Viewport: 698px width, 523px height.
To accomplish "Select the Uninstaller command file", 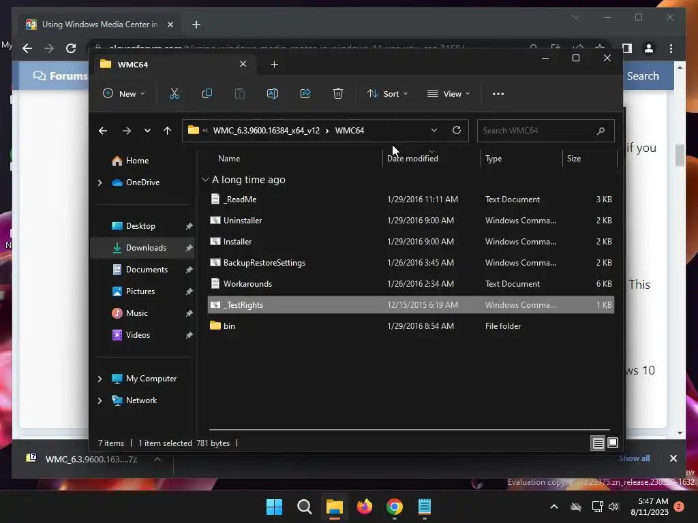I will click(411, 220).
